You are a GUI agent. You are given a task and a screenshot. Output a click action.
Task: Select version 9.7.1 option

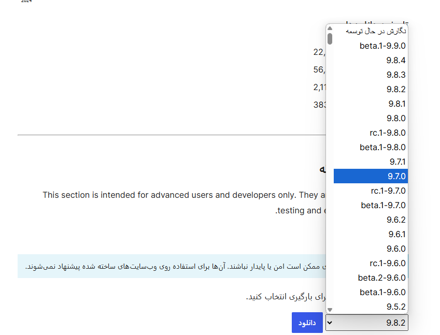click(x=371, y=162)
